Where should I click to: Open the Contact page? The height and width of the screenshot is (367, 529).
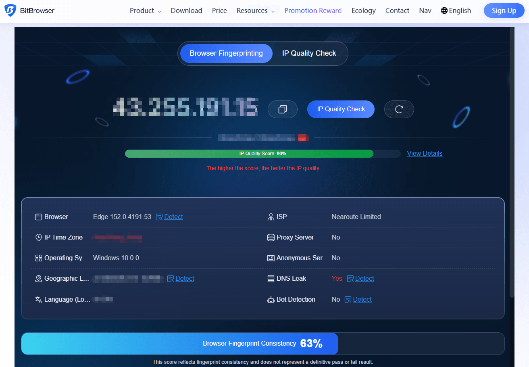[x=397, y=10]
